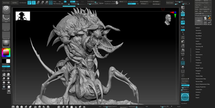Toggle Activate Symmetry
The image size is (215, 108).
[x=133, y=1]
